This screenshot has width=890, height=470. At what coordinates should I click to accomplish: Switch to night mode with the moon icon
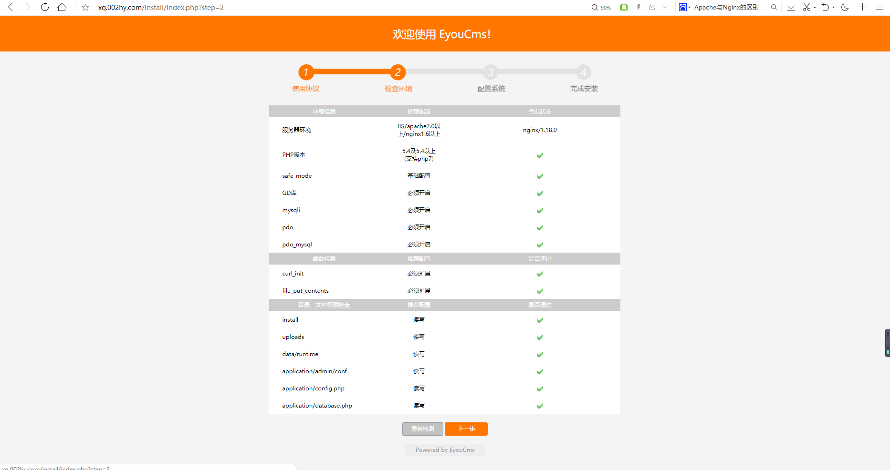pyautogui.click(x=845, y=7)
